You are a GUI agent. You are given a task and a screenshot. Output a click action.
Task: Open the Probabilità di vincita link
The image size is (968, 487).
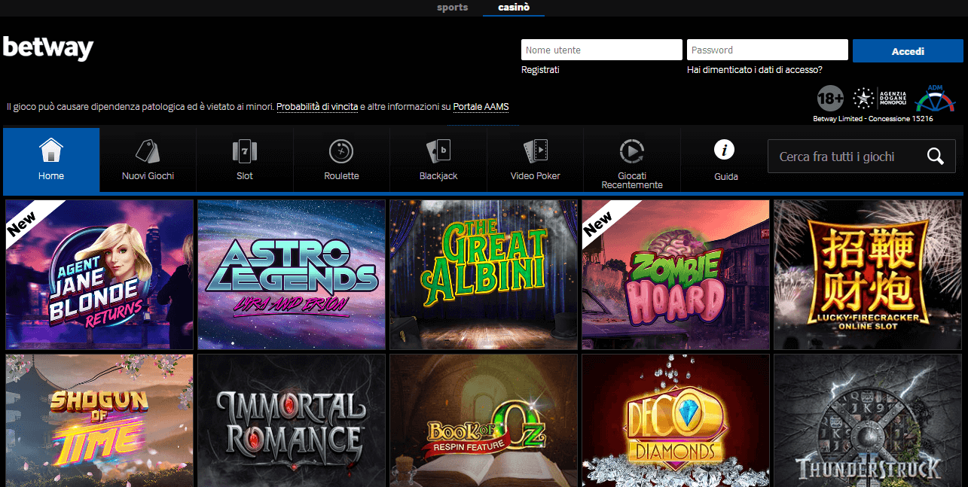pos(317,107)
